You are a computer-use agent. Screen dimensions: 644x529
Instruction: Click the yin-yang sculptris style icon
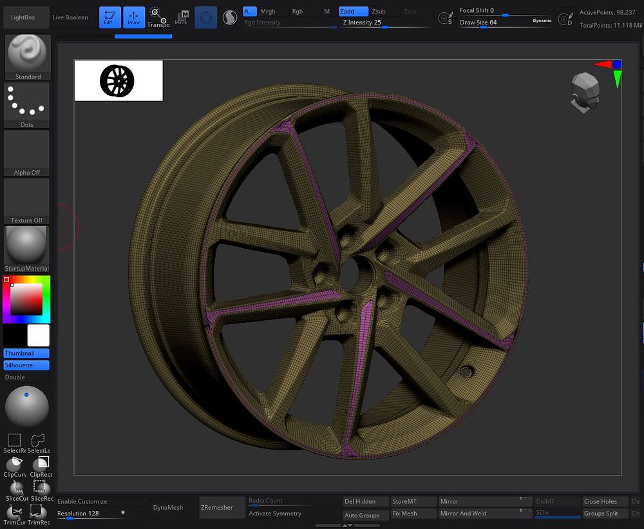click(230, 17)
